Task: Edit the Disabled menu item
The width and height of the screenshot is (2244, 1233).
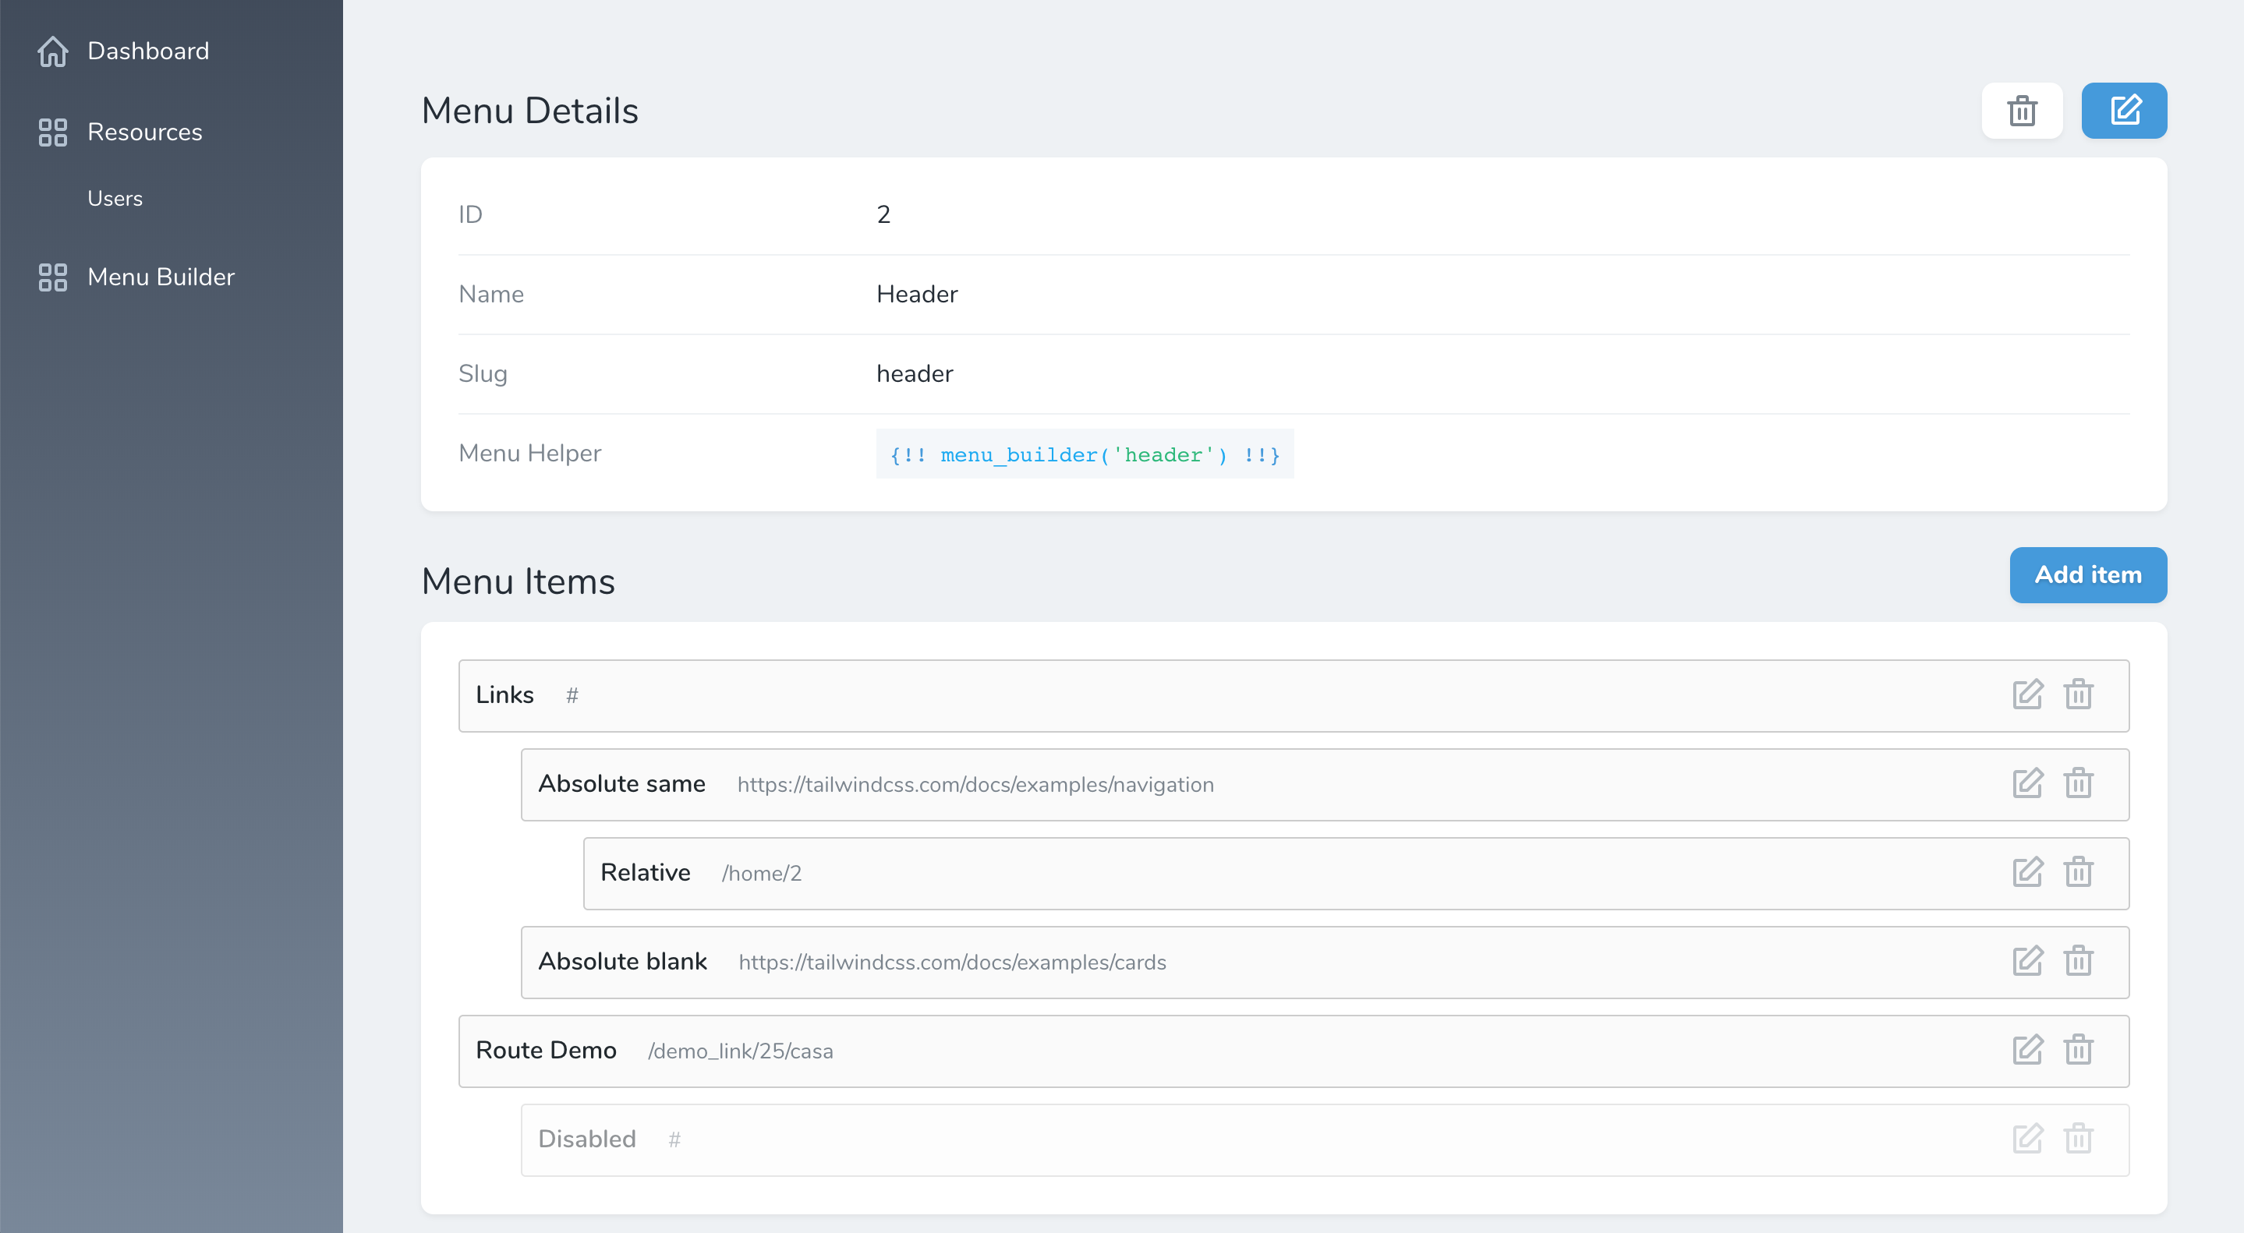Action: click(x=2027, y=1139)
